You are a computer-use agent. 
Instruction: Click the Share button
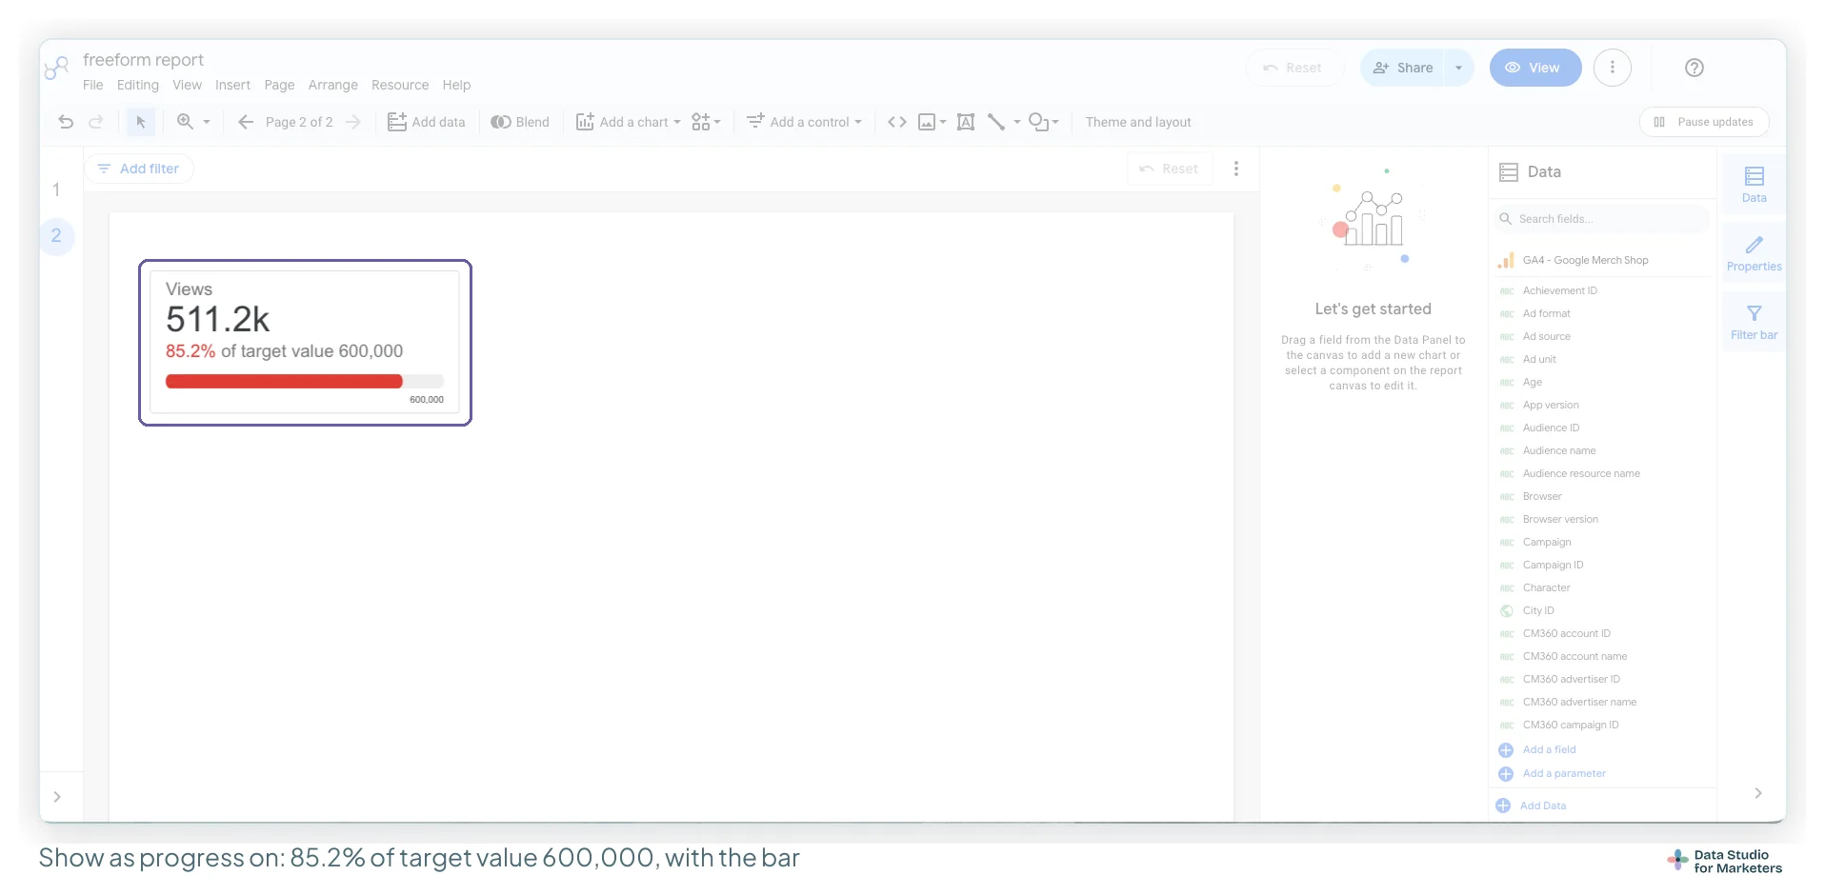[x=1403, y=68]
